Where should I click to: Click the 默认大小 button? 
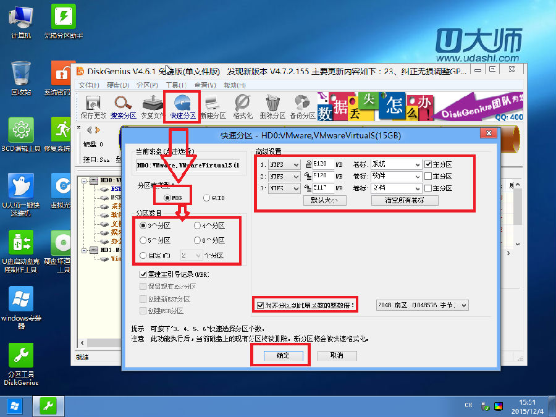pyautogui.click(x=324, y=200)
